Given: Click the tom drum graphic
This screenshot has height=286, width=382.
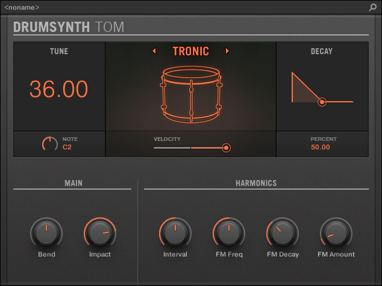Looking at the screenshot, I should pos(190,92).
